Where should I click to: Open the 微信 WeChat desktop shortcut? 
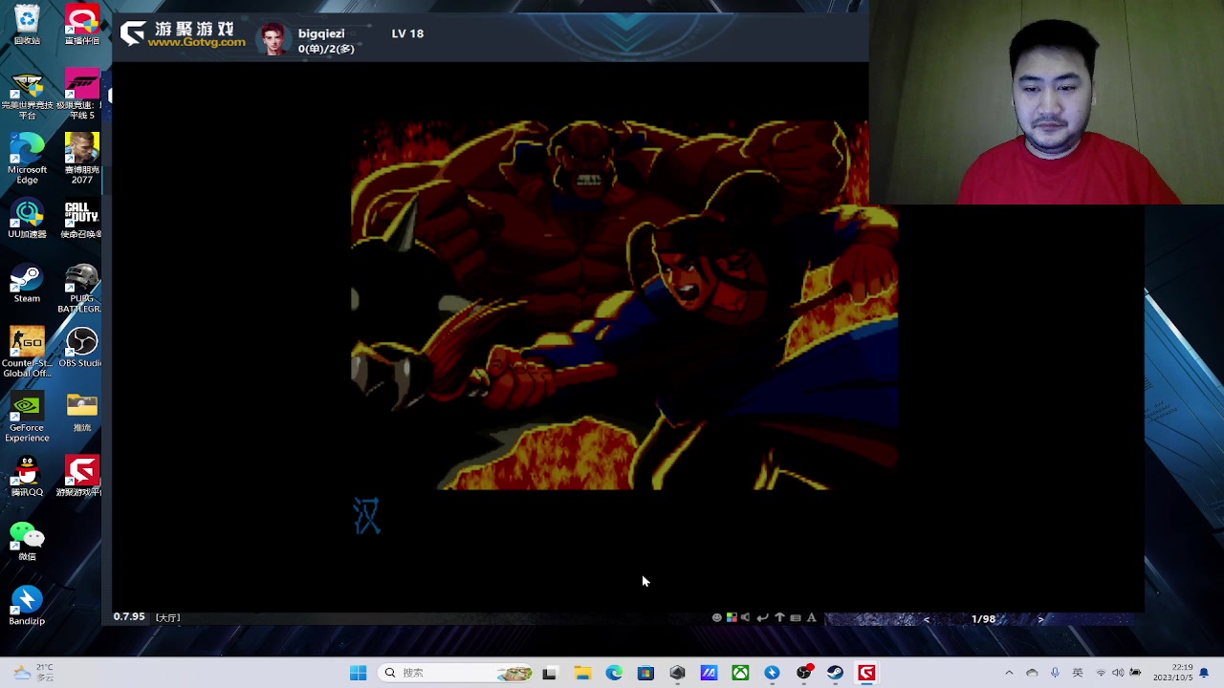coord(27,541)
